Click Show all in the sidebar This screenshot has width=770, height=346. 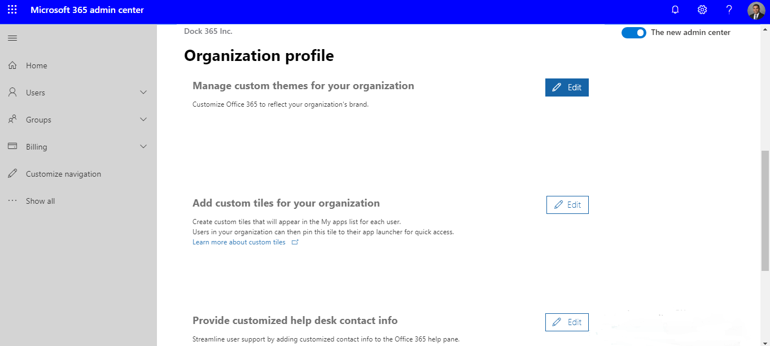pyautogui.click(x=40, y=200)
